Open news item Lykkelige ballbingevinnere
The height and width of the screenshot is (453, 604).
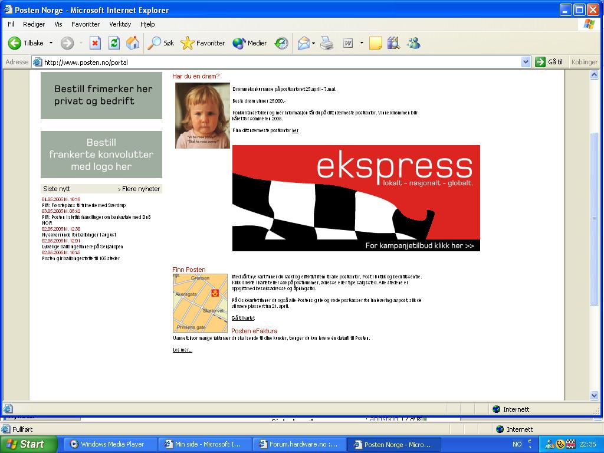83,247
